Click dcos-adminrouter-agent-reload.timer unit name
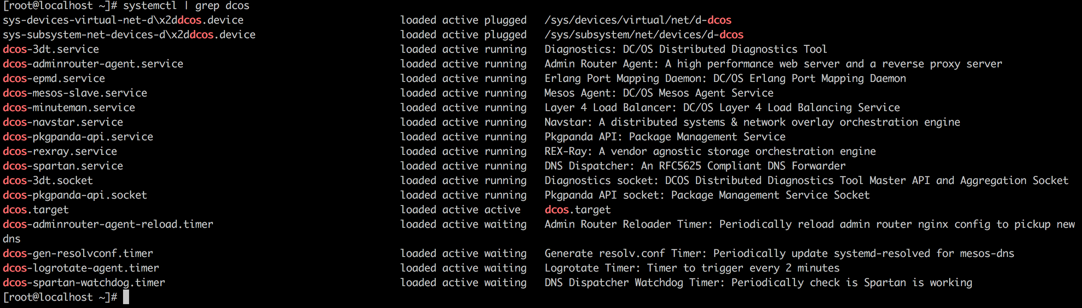Viewport: 1082px width, 308px height. tap(108, 224)
